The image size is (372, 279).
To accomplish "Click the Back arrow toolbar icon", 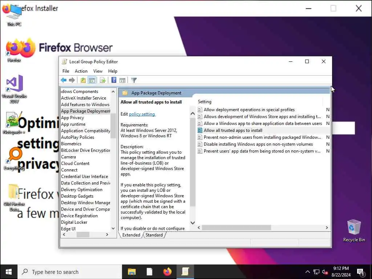I will (64, 80).
